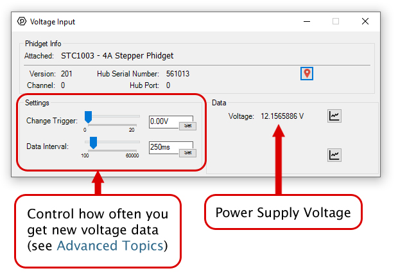The width and height of the screenshot is (416, 273).
Task: Minimize the Voltage Input window
Action: click(306, 21)
